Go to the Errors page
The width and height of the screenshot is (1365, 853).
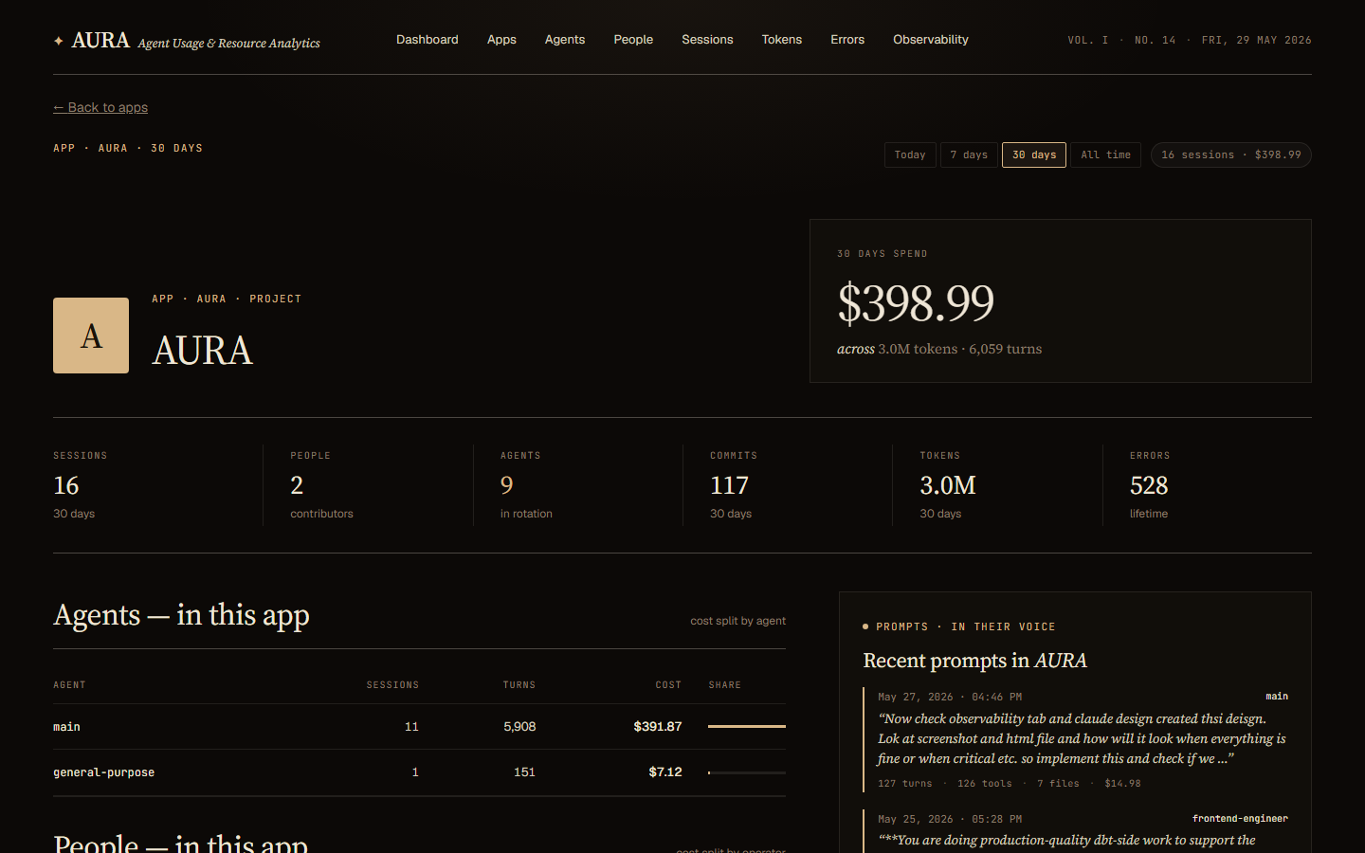pos(847,40)
